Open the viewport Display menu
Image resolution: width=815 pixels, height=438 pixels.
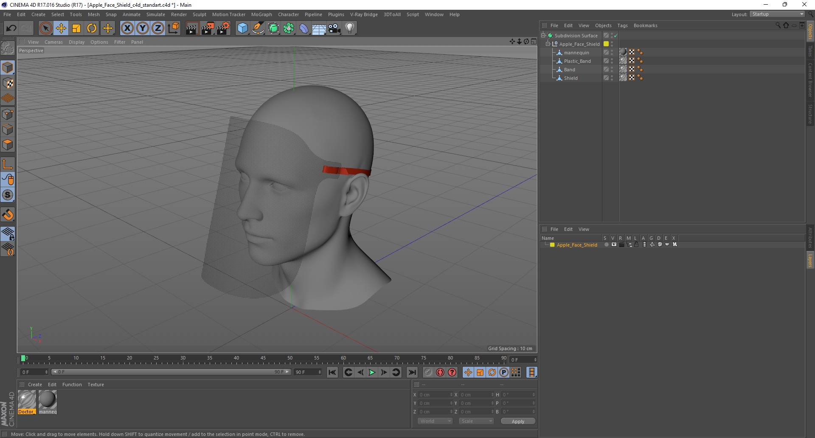click(77, 42)
